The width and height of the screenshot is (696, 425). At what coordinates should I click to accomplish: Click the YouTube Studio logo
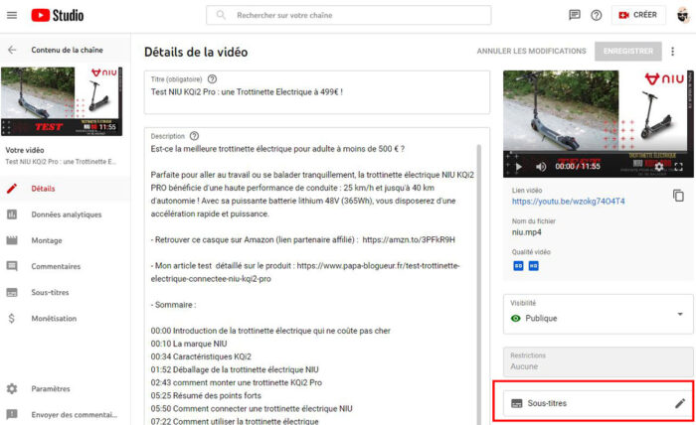point(58,15)
